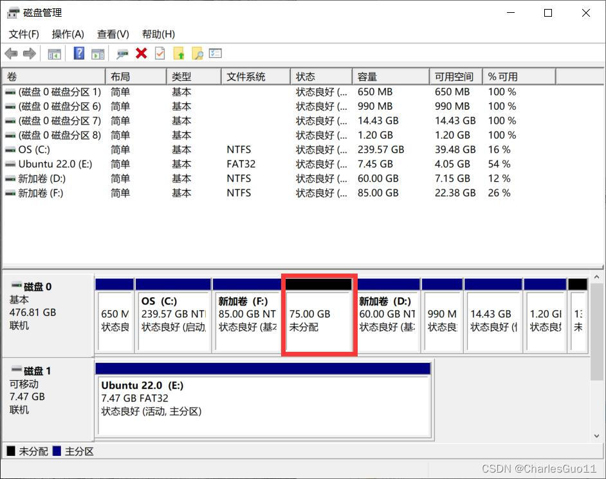Sort by the 文件系统 column header
This screenshot has width=606, height=479.
[x=255, y=77]
